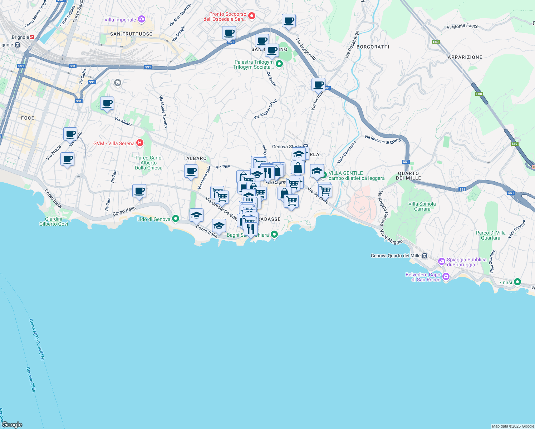The height and width of the screenshot is (429, 535).
Task: Click the grey school icon near Via Caffa
Action: click(x=117, y=83)
